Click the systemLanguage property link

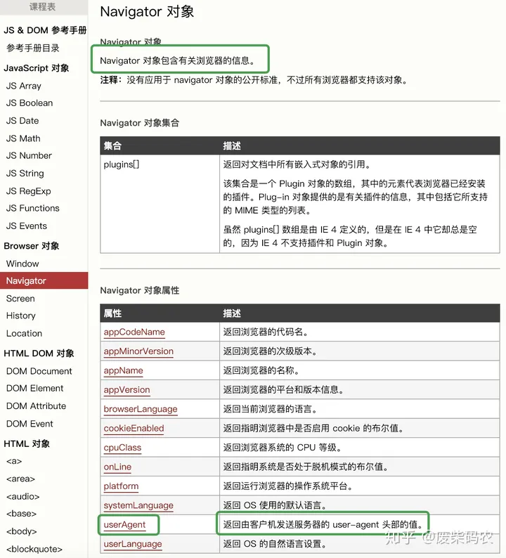pyautogui.click(x=138, y=505)
